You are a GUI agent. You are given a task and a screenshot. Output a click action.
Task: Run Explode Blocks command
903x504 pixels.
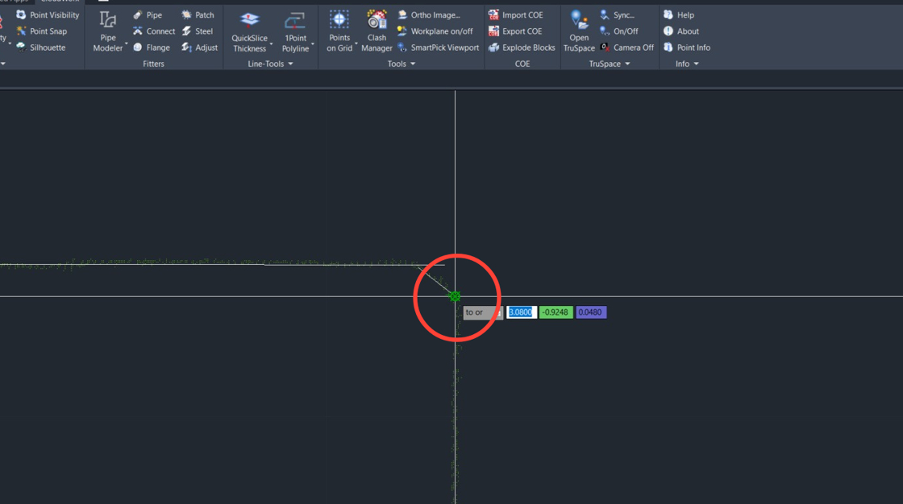pos(521,48)
